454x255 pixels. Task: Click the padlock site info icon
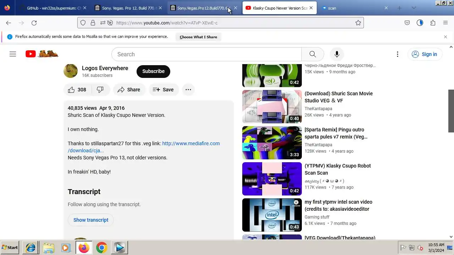coord(93,23)
